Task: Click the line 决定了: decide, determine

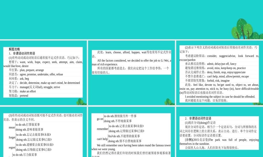Action: click(44, 83)
